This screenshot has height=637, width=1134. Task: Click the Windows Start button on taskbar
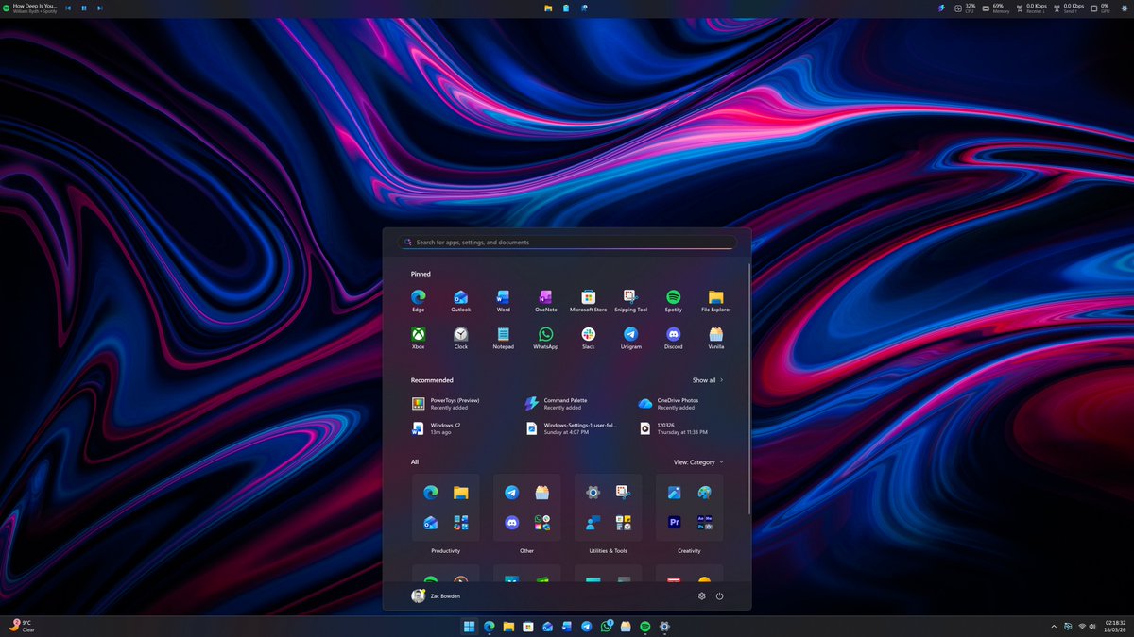tap(469, 627)
